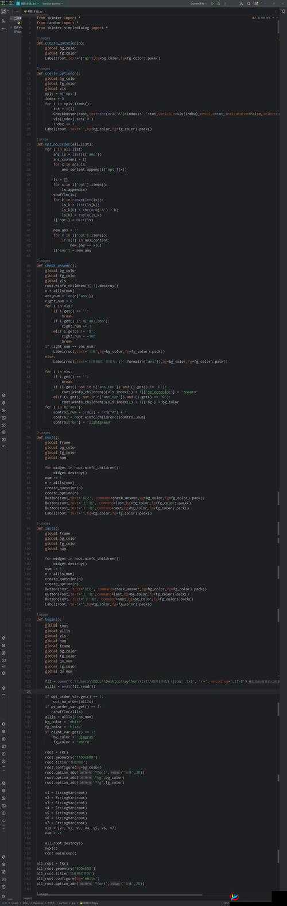Click the 'root.mainloop()' line
This screenshot has height=906, width=287.
pyautogui.click(x=61, y=853)
